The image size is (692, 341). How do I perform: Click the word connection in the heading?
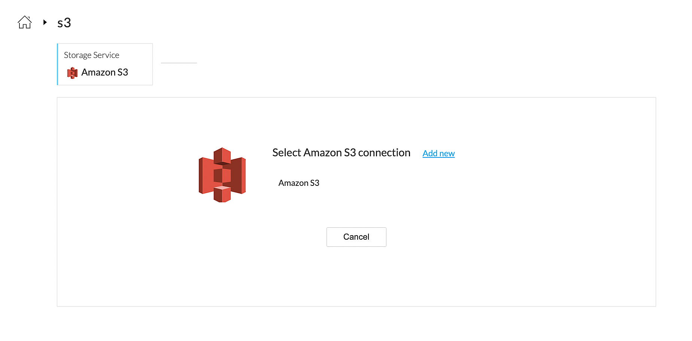[x=384, y=153]
